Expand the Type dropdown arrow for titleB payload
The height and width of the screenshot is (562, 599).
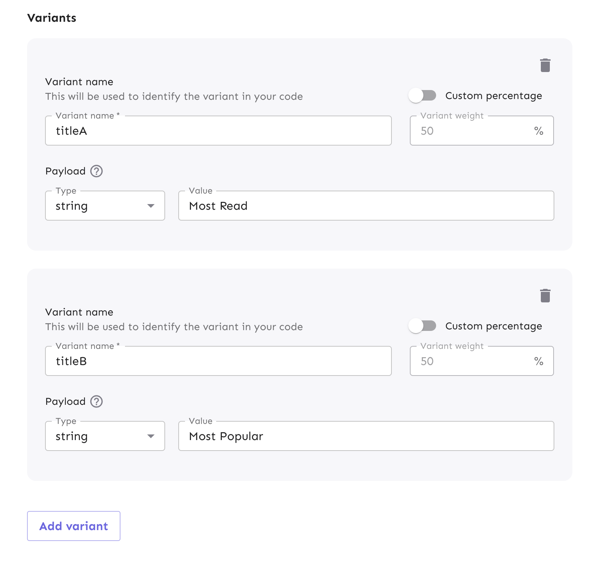click(151, 436)
